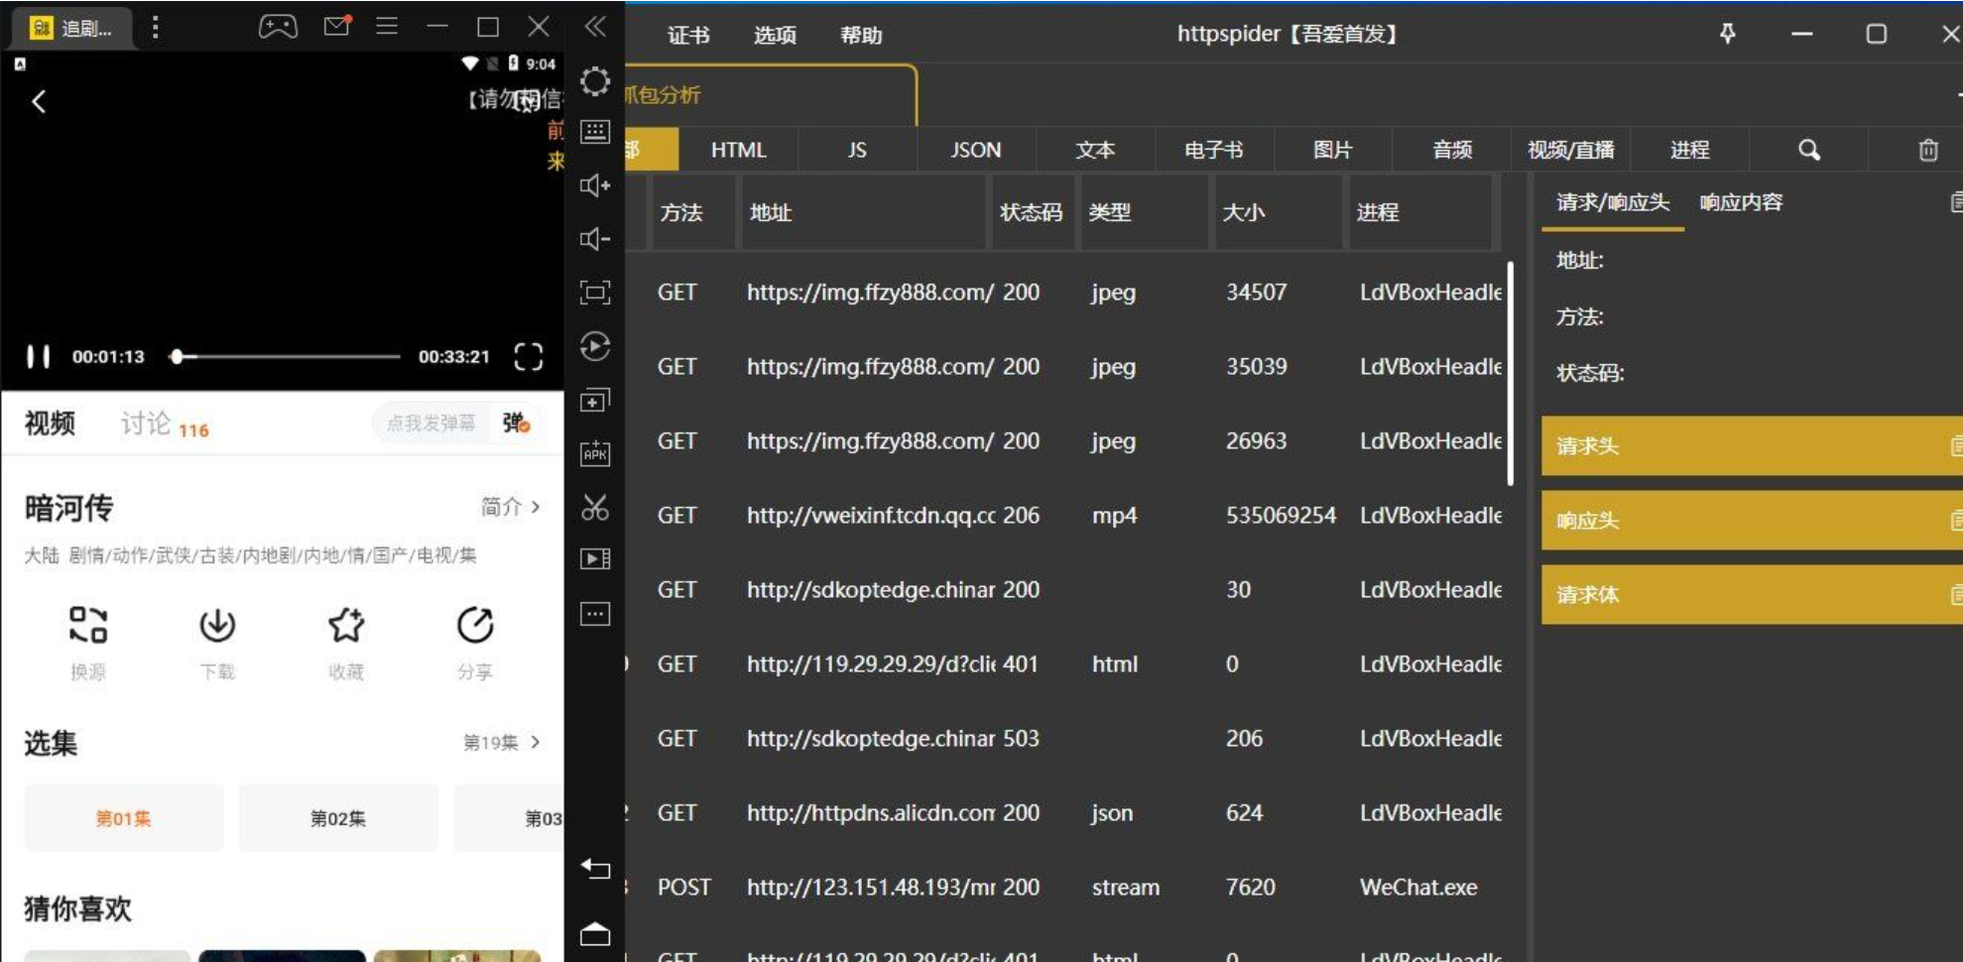Screen dimensions: 1963x962
Task: Filter captures by 图片
Action: 1333,150
